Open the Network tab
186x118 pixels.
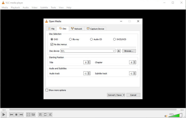click(x=77, y=29)
